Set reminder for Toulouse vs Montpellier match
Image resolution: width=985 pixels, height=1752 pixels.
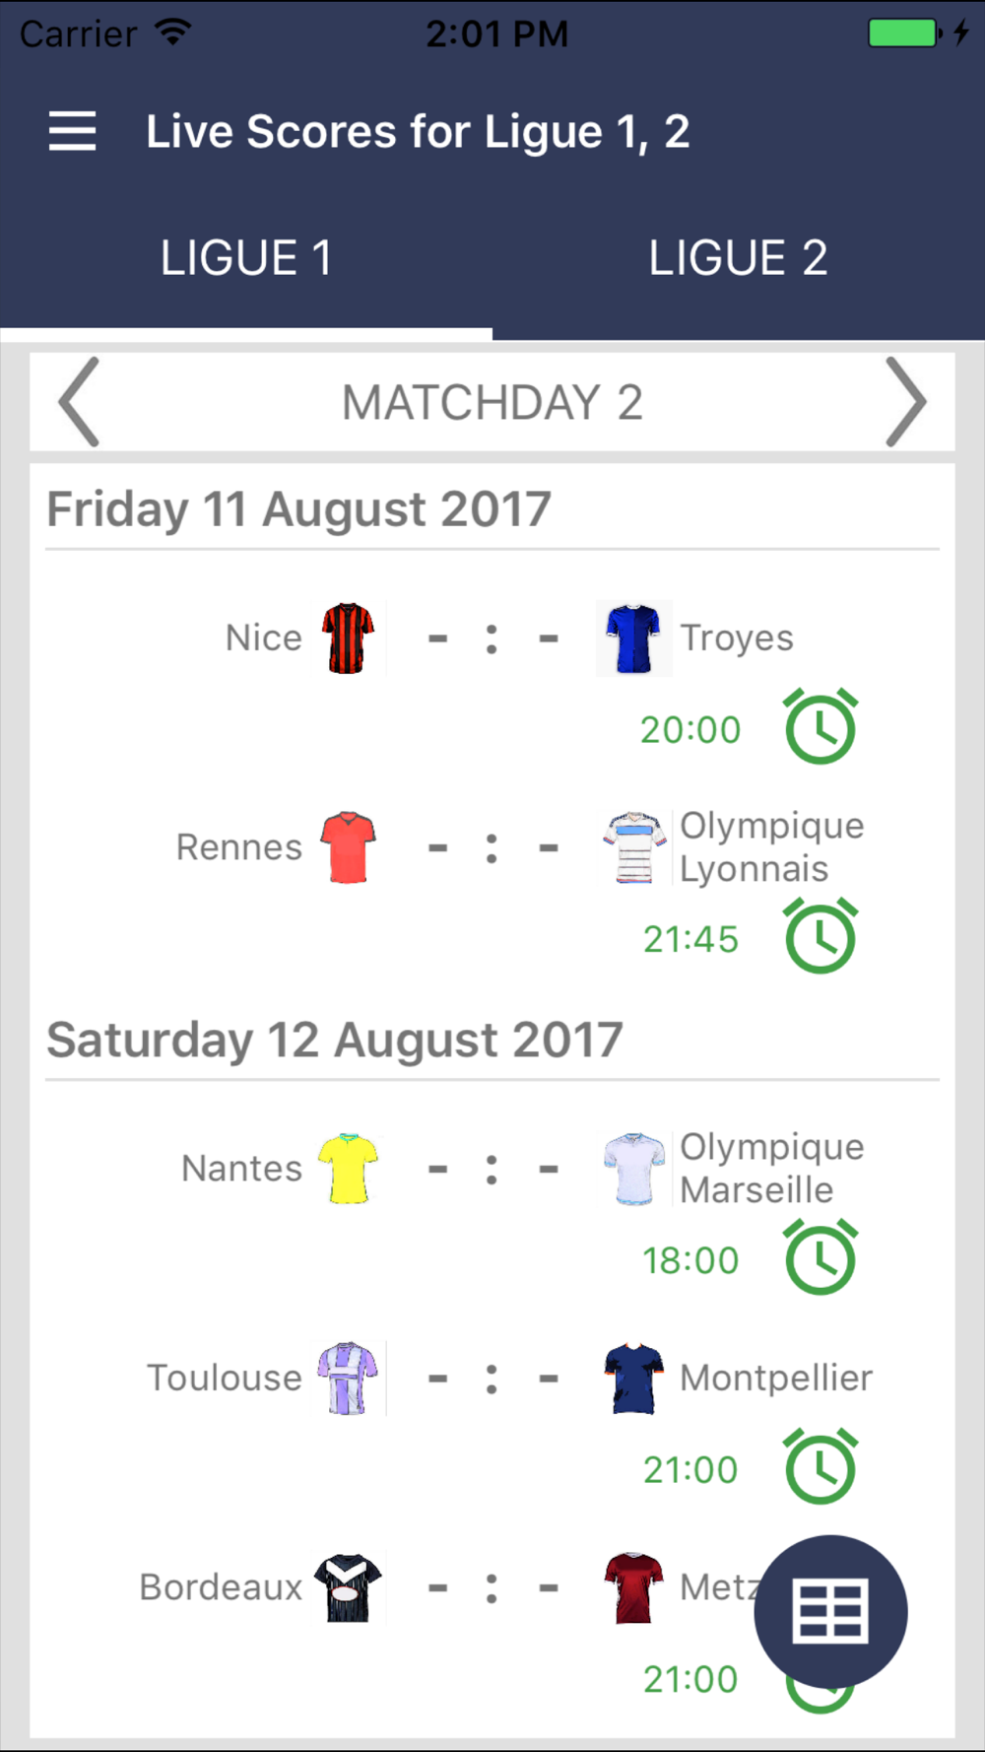point(821,1467)
